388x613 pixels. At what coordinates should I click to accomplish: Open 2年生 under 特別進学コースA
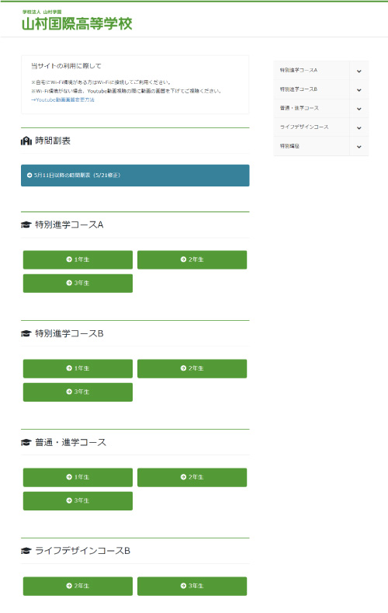(x=192, y=259)
